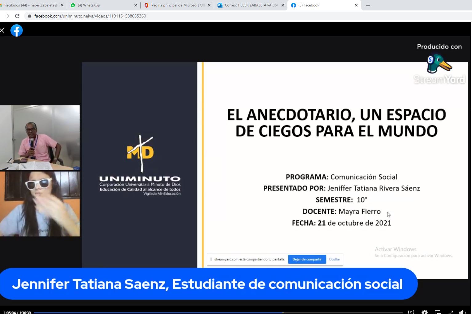Close the Facebook browser tab
472x314 pixels.
pos(356,5)
